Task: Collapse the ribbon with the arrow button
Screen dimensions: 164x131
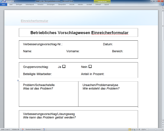Action: [160, 4]
